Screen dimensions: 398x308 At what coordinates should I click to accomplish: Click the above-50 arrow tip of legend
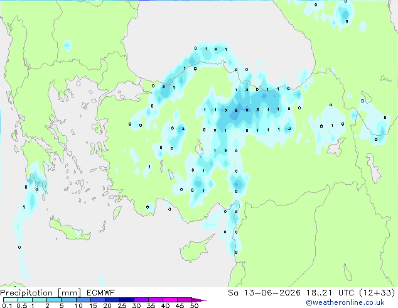(x=199, y=300)
